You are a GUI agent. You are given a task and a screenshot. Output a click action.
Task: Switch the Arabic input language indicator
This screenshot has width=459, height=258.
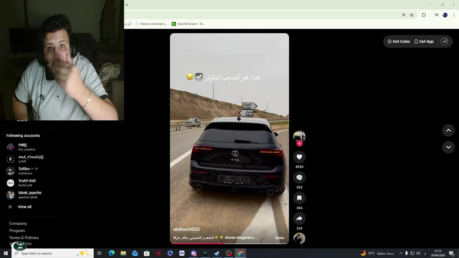point(425,253)
